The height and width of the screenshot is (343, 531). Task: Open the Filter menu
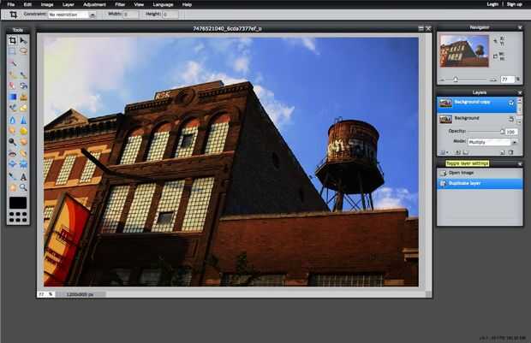click(120, 4)
